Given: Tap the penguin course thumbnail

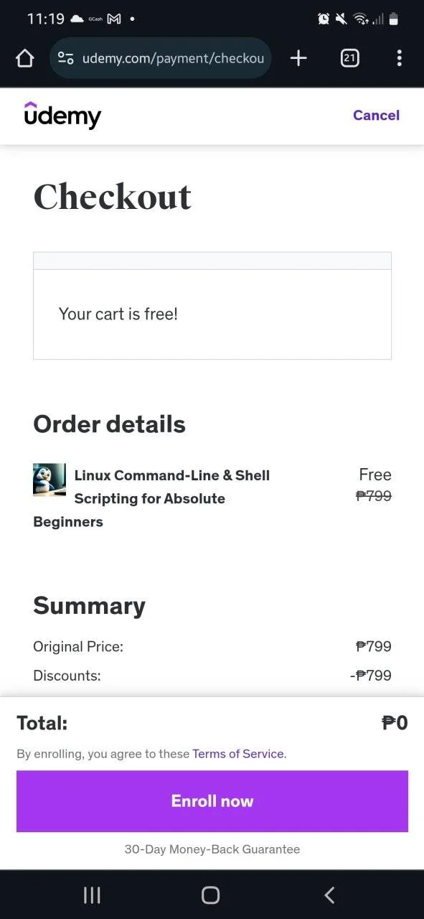Looking at the screenshot, I should pos(50,479).
